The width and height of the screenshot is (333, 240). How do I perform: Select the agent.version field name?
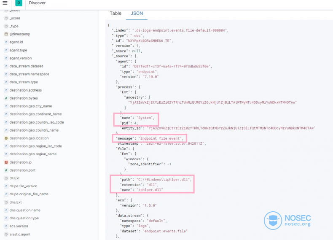click(21, 58)
